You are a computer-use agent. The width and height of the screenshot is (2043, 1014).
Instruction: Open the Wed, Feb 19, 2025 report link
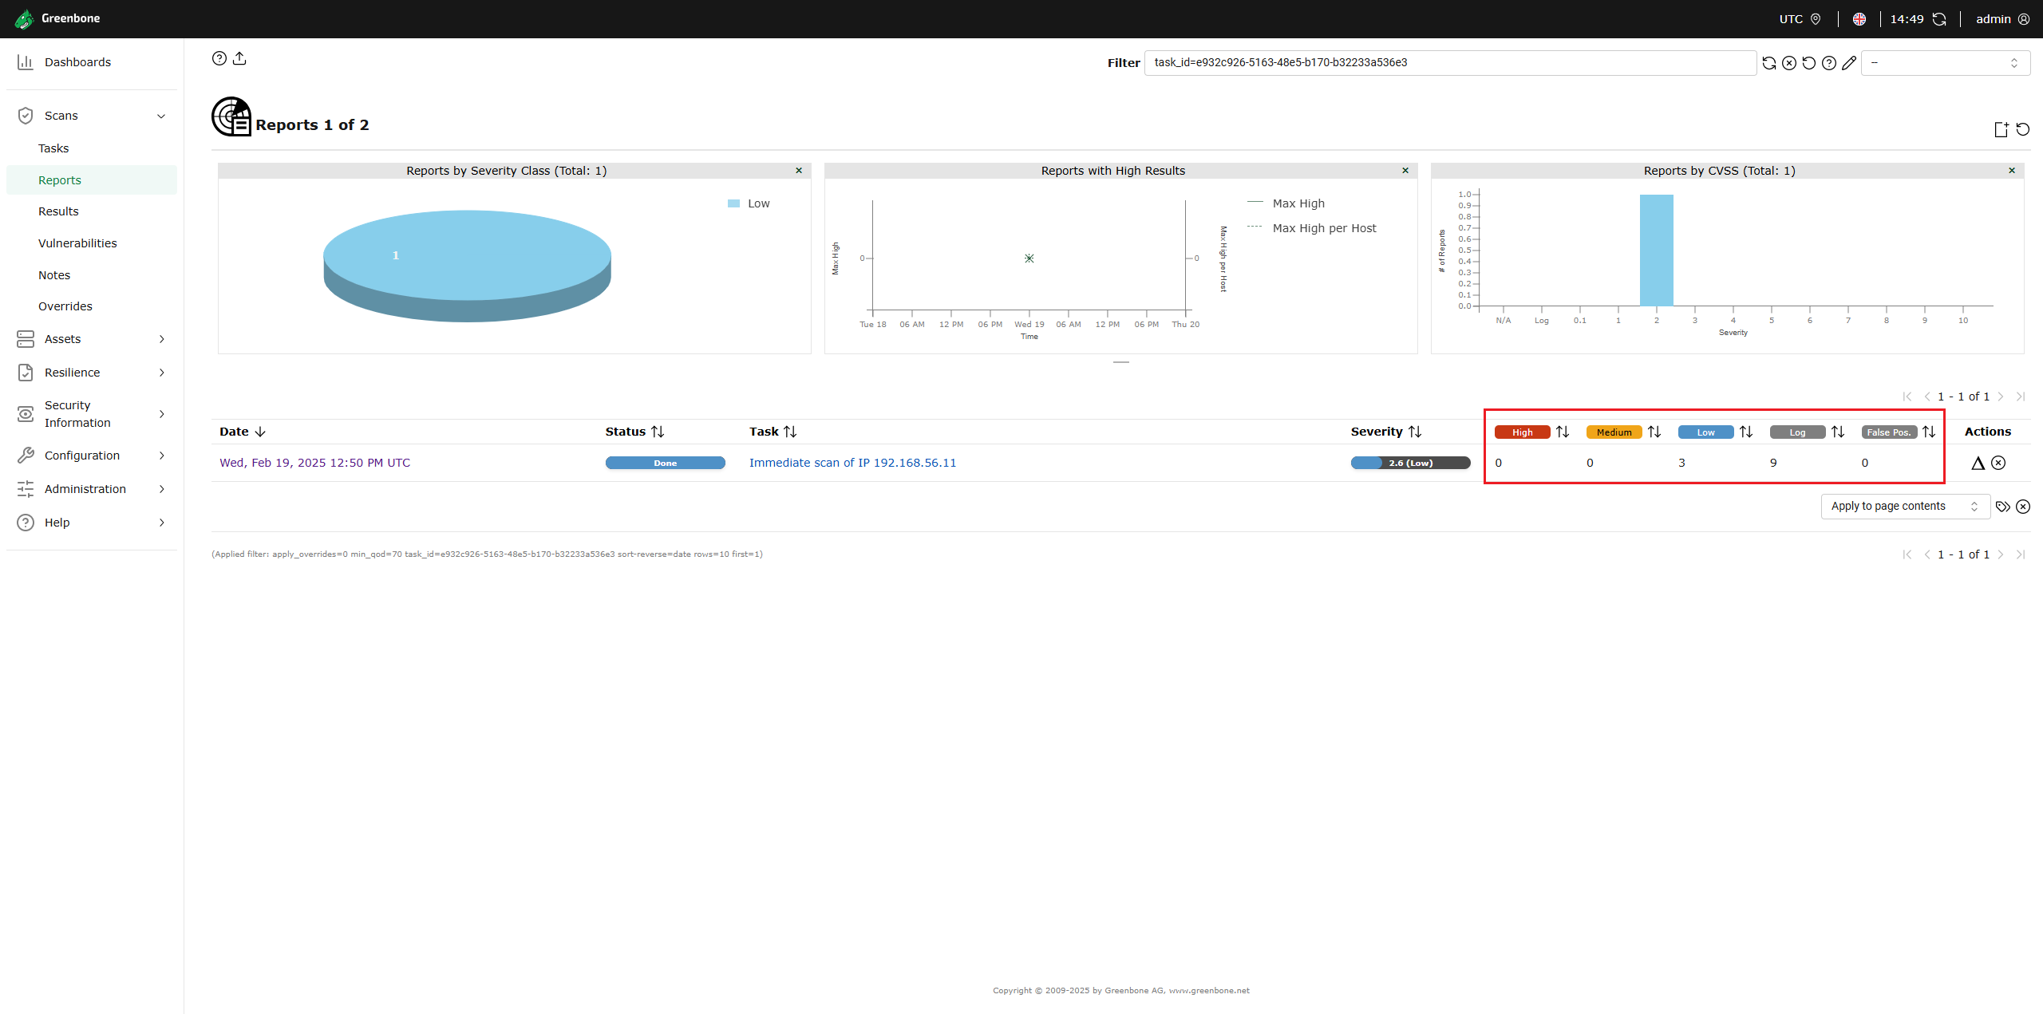coord(314,463)
